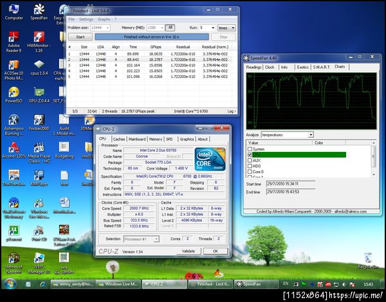The height and width of the screenshot is (302, 386).
Task: Switch to the Mainboard tab in CPU-Z
Action: click(x=137, y=139)
